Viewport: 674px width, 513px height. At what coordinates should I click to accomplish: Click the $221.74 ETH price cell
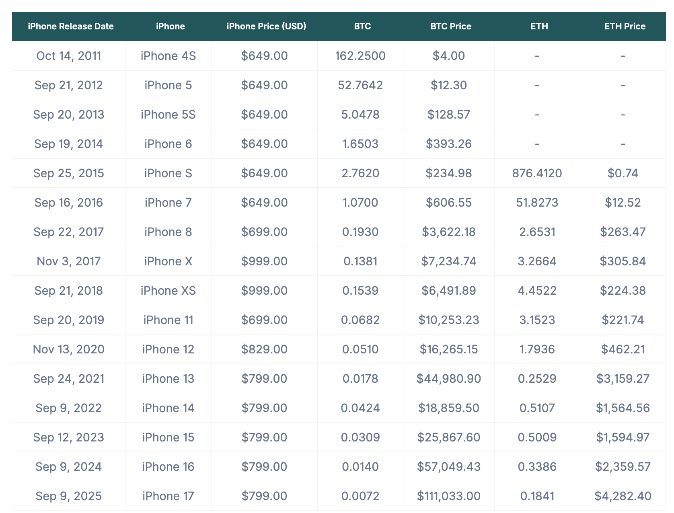(623, 320)
